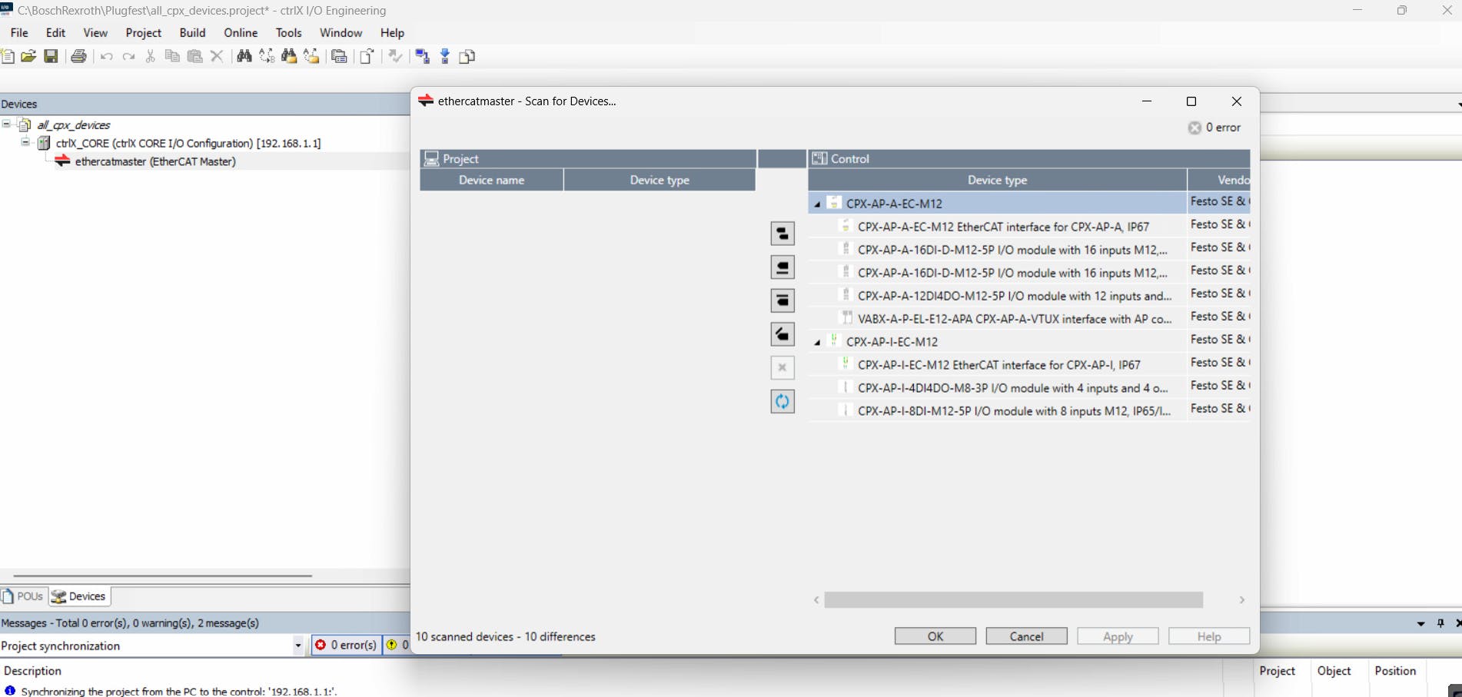Click the greyed check-arrows build icon
This screenshot has height=697, width=1462.
[395, 56]
